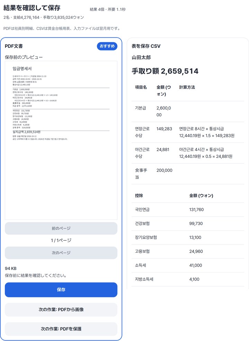Select the 41,000 deduction amount
This screenshot has width=249, height=341.
click(195, 265)
